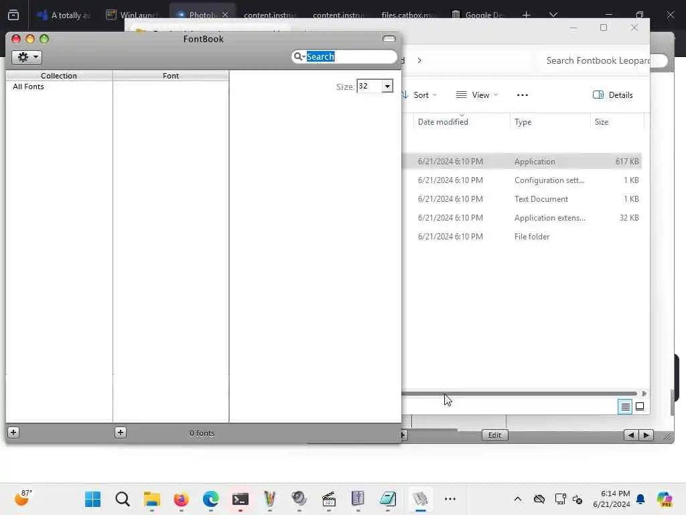Click the left arrow button in background window
The height and width of the screenshot is (515, 686).
pyautogui.click(x=631, y=435)
